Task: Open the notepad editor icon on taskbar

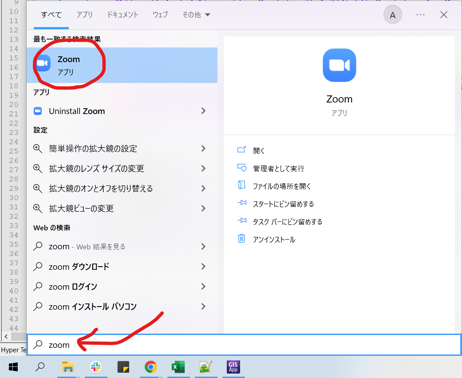Action: click(x=205, y=367)
